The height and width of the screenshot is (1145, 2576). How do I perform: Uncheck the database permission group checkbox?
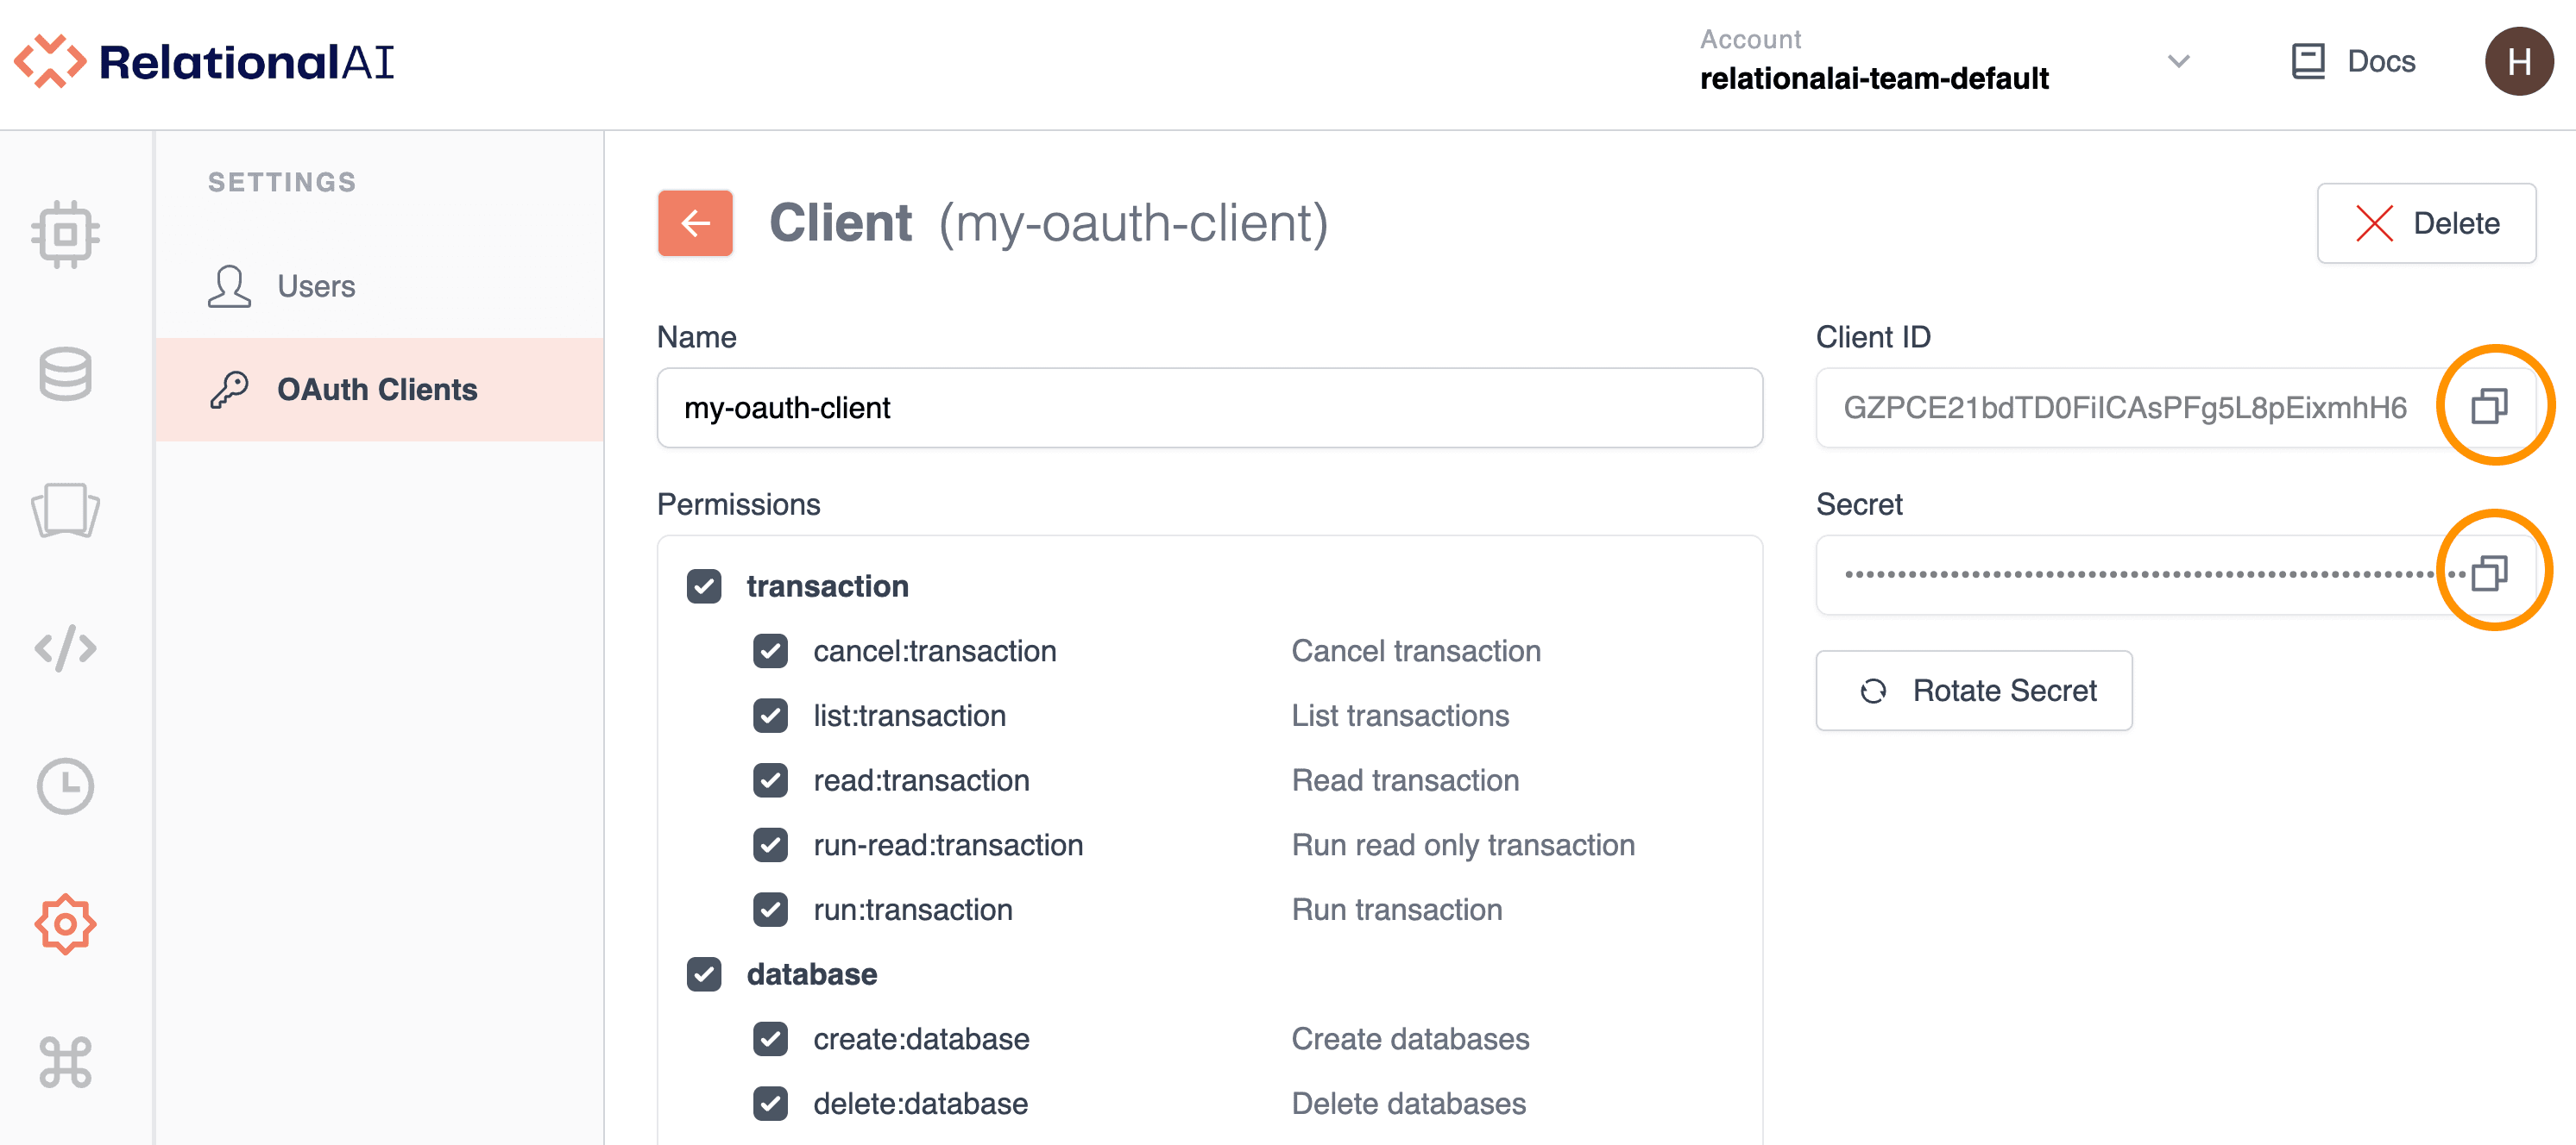(704, 974)
